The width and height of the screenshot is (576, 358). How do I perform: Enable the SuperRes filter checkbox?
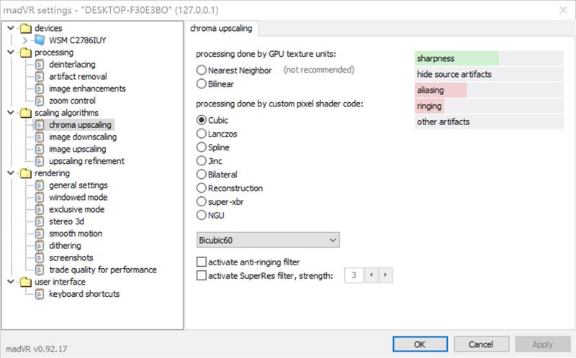202,275
